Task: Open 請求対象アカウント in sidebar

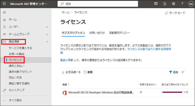Action: 20,72
